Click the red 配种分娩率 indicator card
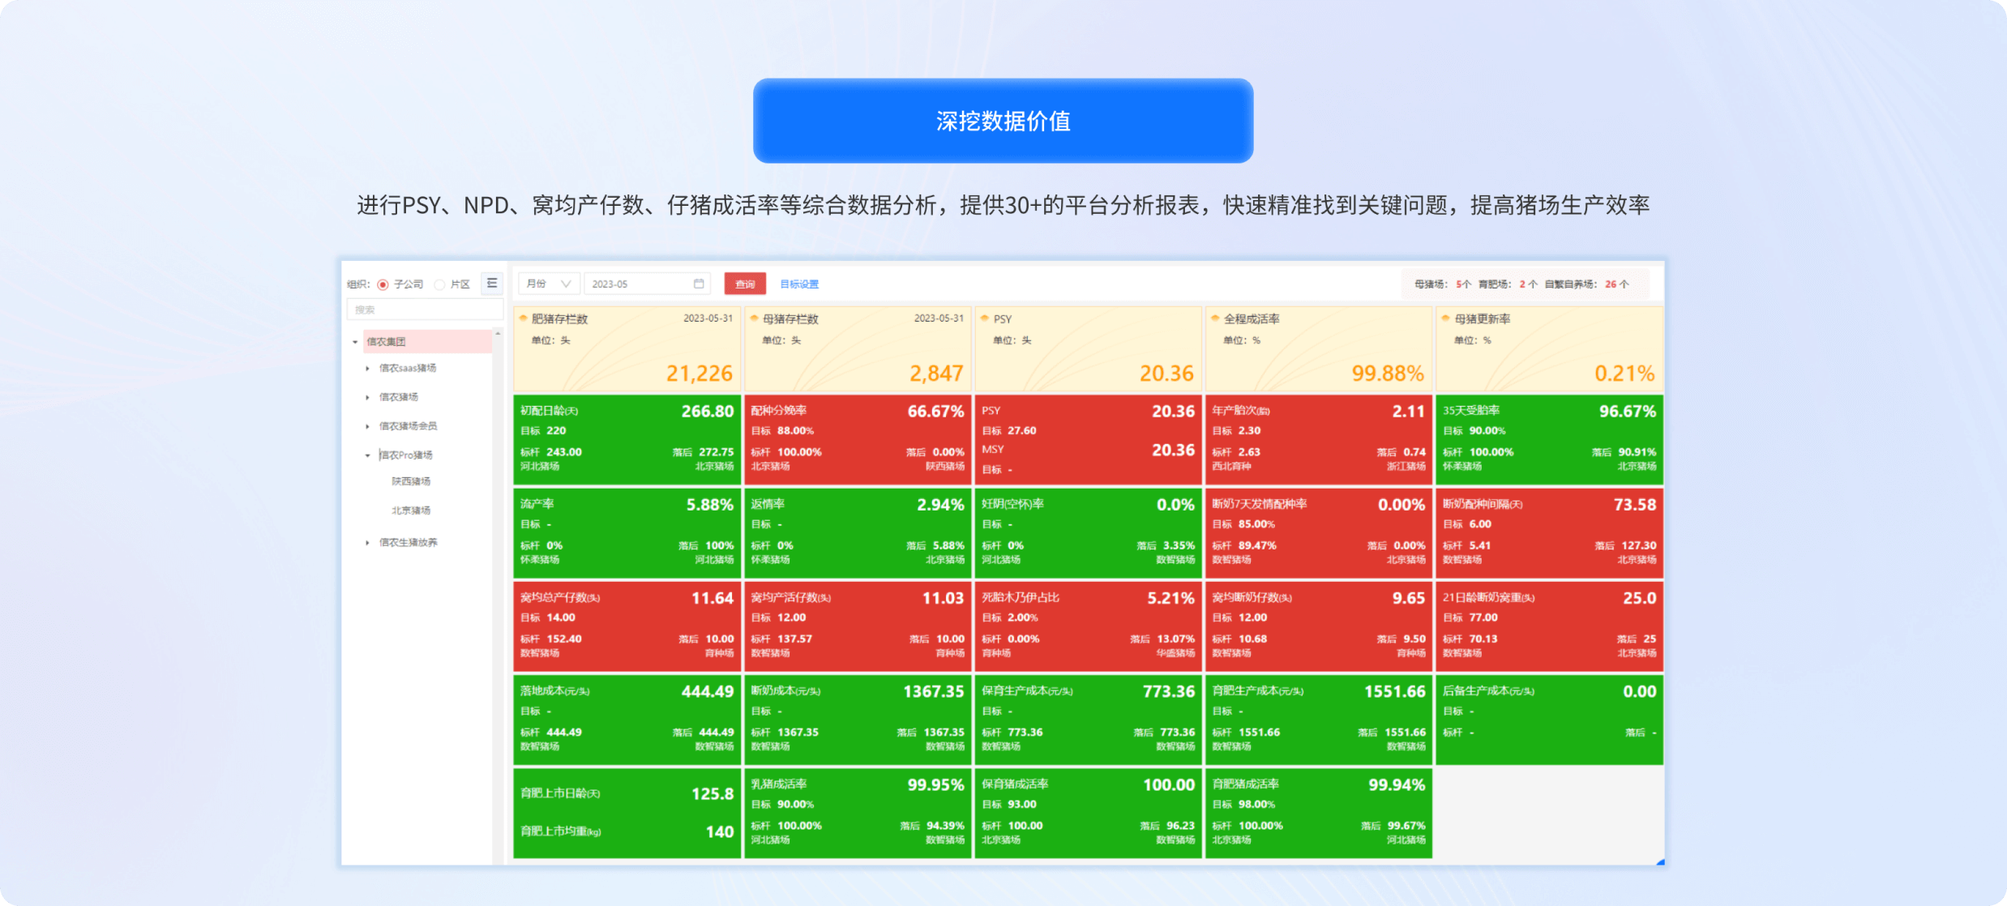The image size is (2007, 906). click(x=857, y=439)
